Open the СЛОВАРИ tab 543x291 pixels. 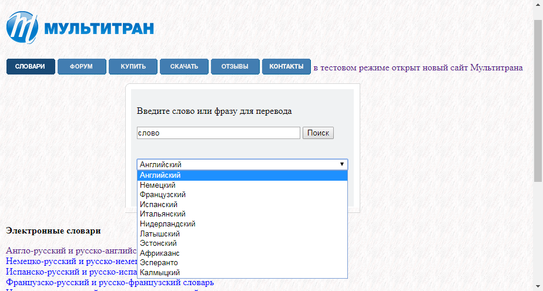tap(31, 66)
